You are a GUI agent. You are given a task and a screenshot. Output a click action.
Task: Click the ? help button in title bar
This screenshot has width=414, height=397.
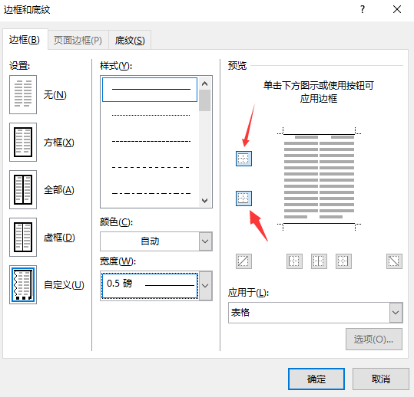click(x=363, y=10)
